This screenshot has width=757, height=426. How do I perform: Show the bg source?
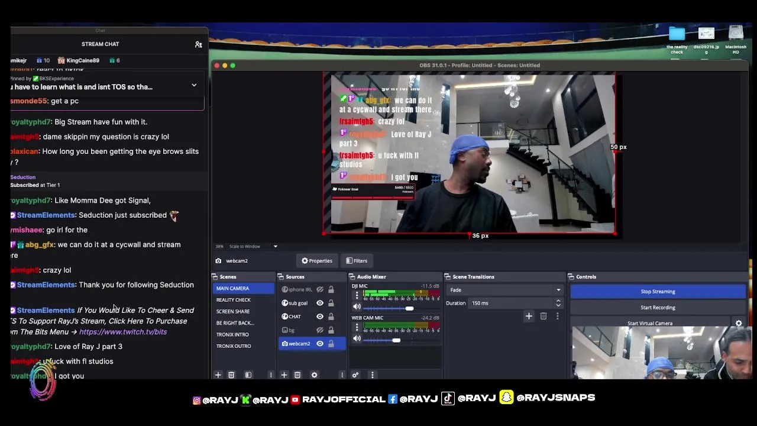320,330
